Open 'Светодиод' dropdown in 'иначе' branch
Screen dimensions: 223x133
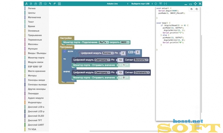click(x=102, y=72)
